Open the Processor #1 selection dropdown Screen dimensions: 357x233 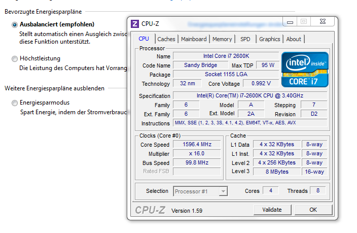[x=200, y=191]
